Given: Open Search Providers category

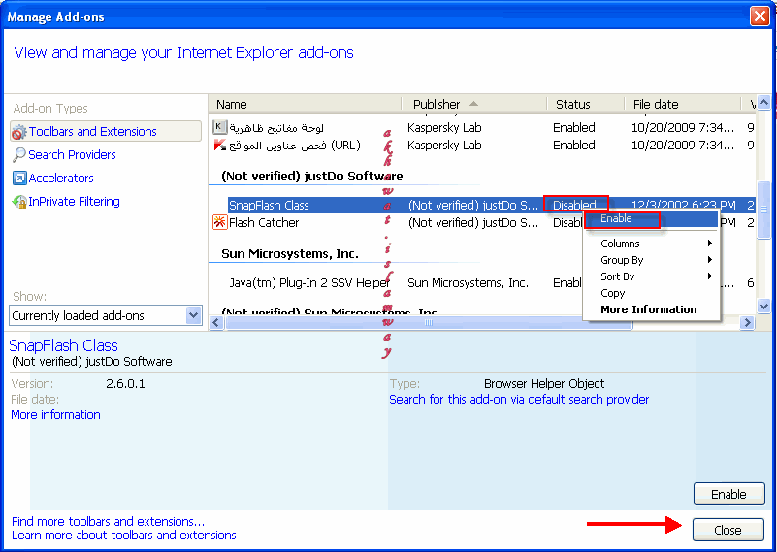Looking at the screenshot, I should pyautogui.click(x=72, y=154).
